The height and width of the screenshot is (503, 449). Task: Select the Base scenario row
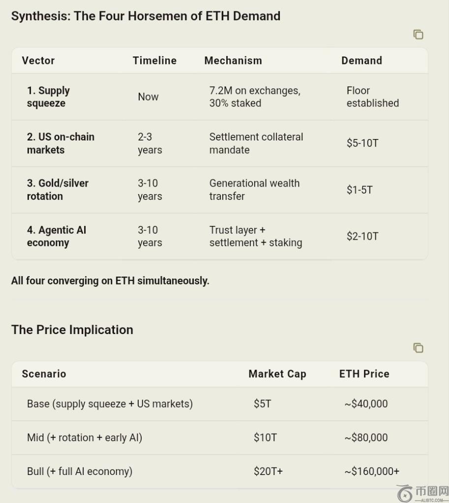point(220,404)
